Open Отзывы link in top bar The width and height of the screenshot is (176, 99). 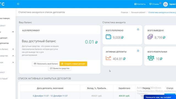(154, 4)
